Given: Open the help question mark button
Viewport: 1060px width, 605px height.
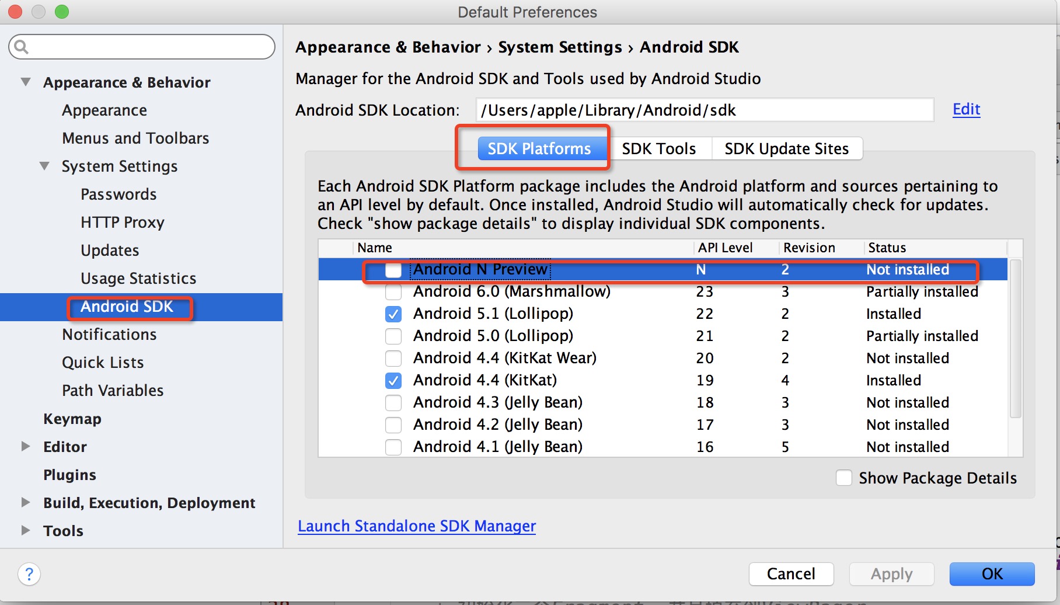Looking at the screenshot, I should click(x=29, y=574).
